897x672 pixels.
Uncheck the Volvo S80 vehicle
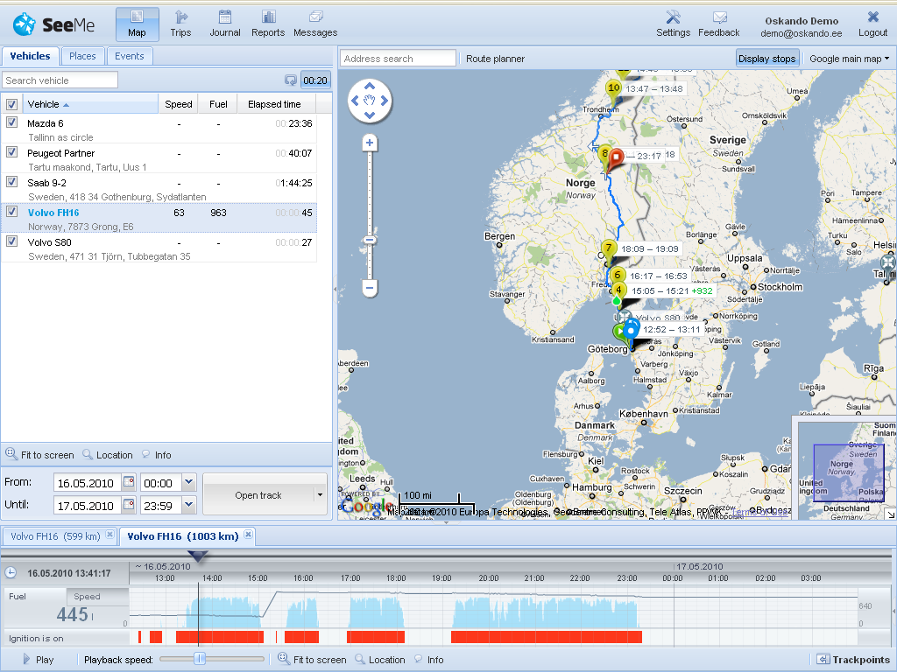[x=11, y=241]
